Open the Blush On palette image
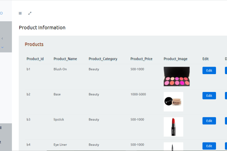 point(176,76)
